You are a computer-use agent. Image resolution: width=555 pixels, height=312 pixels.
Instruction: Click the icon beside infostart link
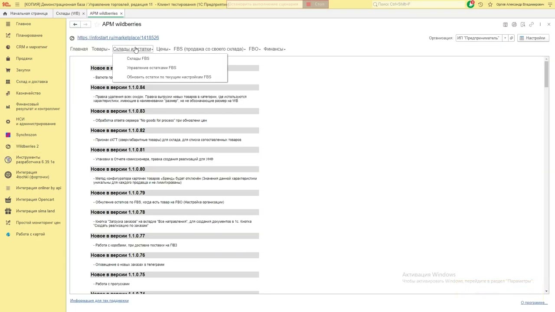pos(72,38)
